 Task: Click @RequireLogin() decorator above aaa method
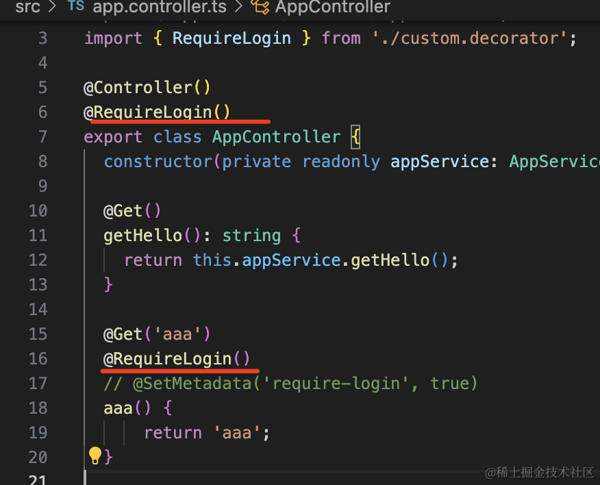point(177,358)
